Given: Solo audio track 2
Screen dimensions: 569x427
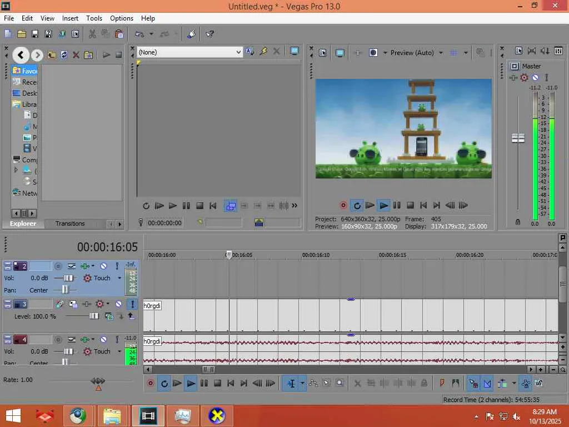Looking at the screenshot, I should pos(117,266).
